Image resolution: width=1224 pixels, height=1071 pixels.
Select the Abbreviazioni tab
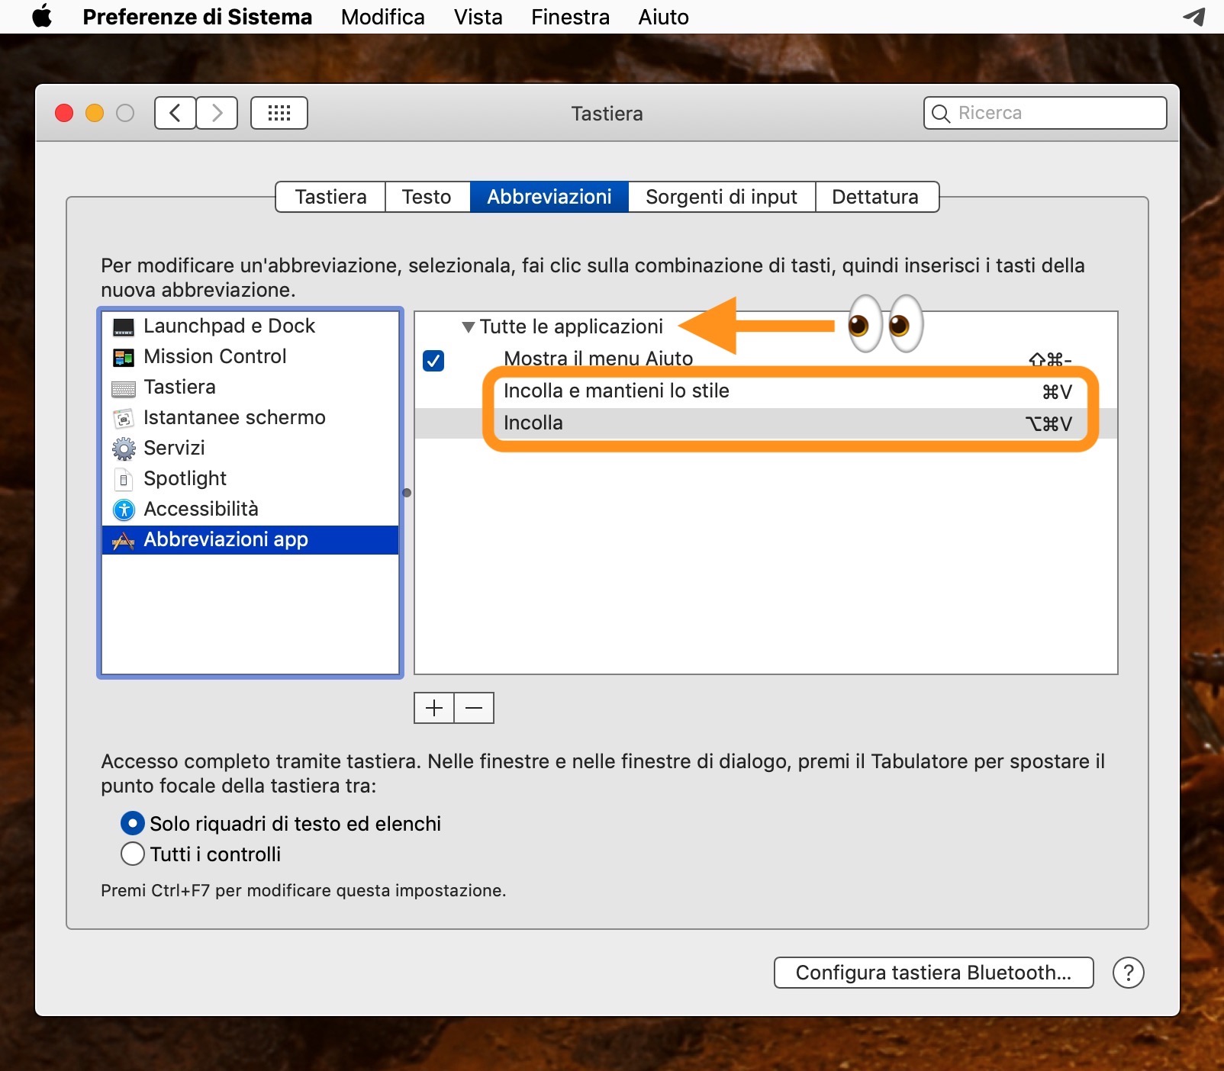tap(549, 197)
